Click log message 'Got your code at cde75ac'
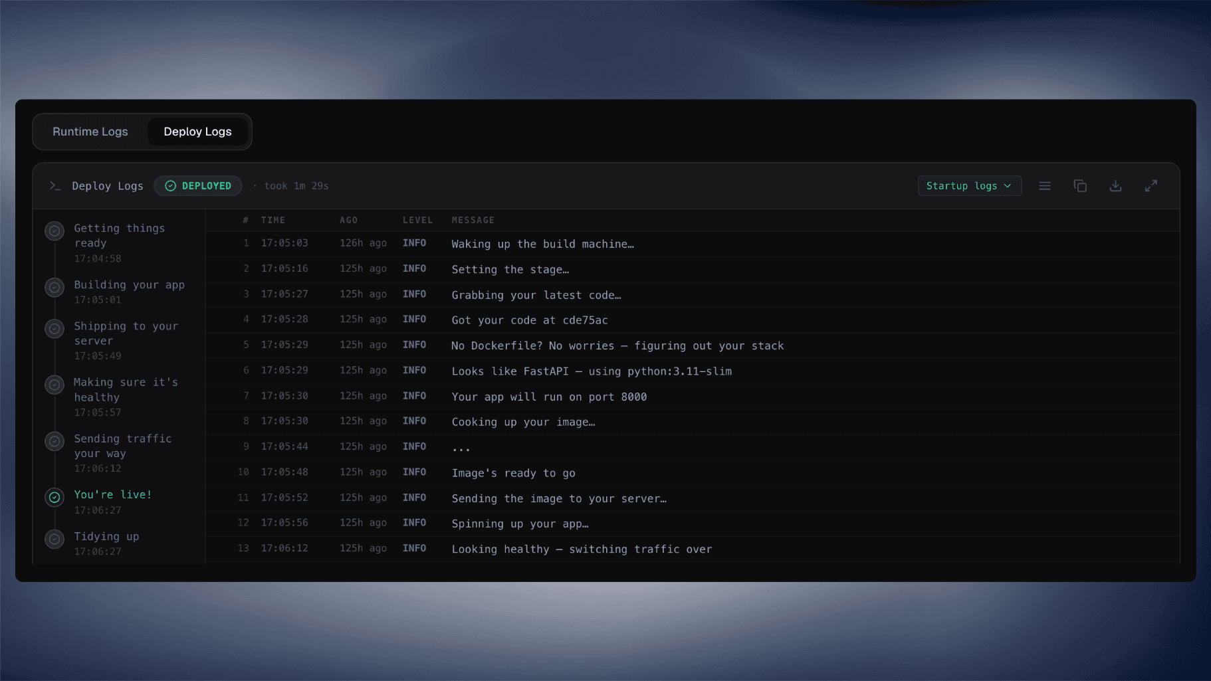 [530, 320]
